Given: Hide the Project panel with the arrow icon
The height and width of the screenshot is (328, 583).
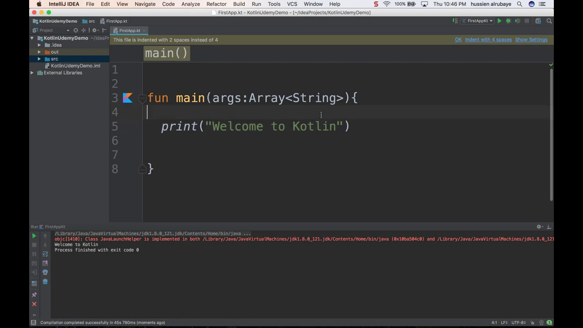Looking at the screenshot, I should (x=104, y=31).
